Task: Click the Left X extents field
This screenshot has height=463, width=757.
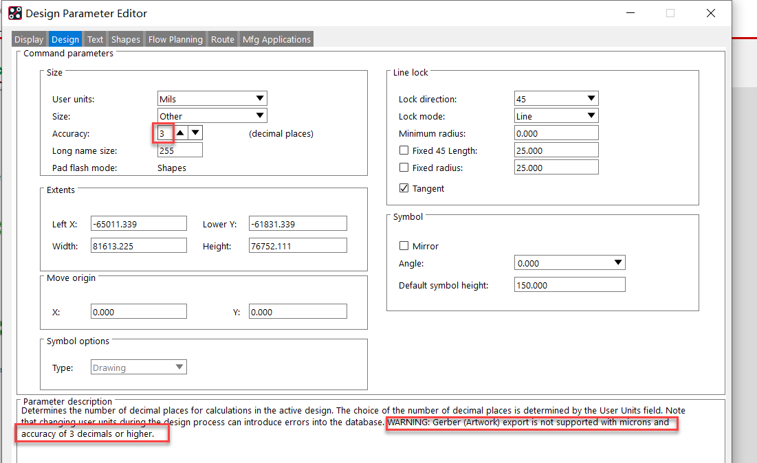Action: pyautogui.click(x=138, y=224)
